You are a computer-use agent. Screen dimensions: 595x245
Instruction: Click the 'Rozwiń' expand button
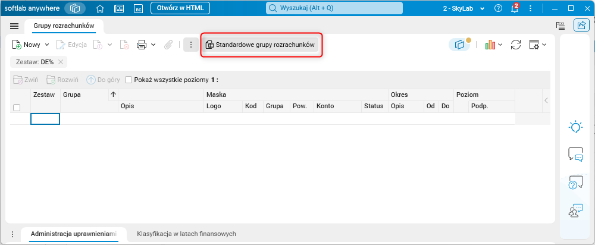coord(62,80)
